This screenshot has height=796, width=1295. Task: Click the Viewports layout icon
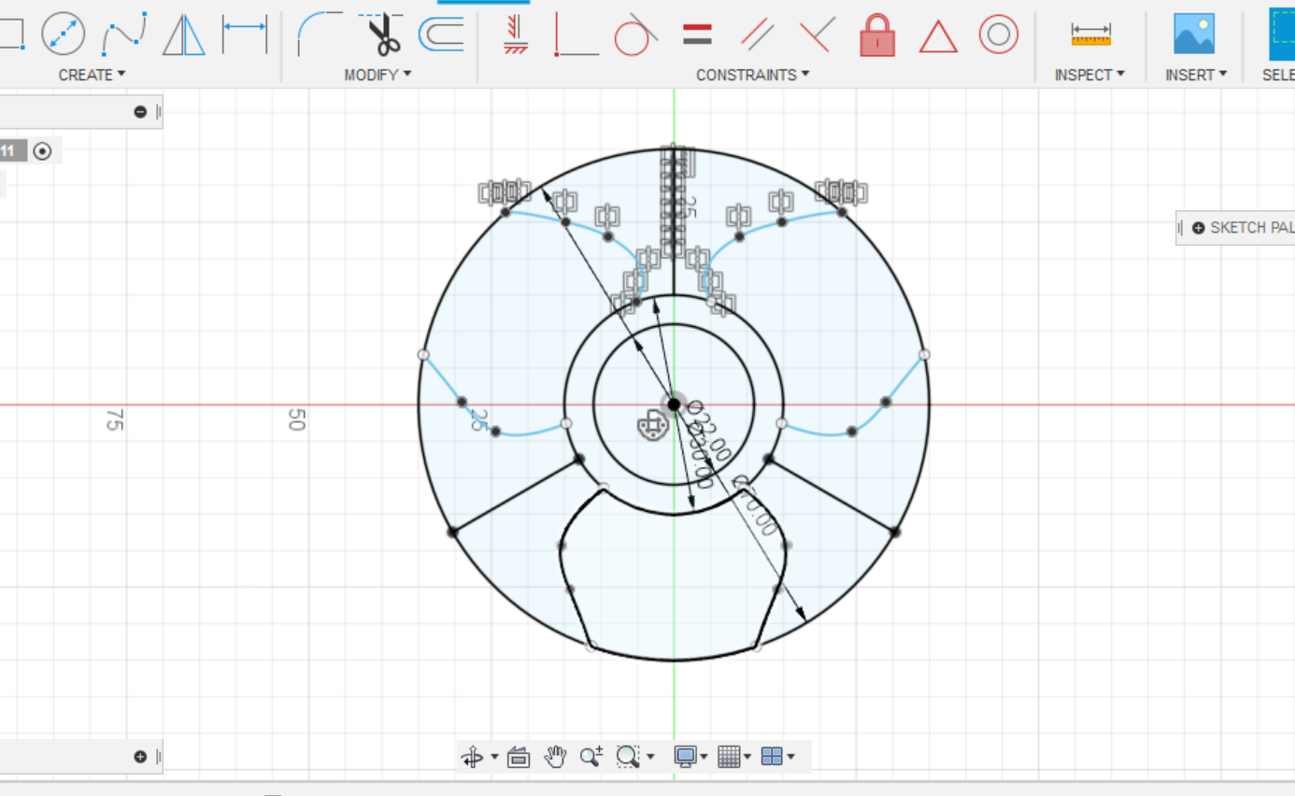pyautogui.click(x=772, y=757)
